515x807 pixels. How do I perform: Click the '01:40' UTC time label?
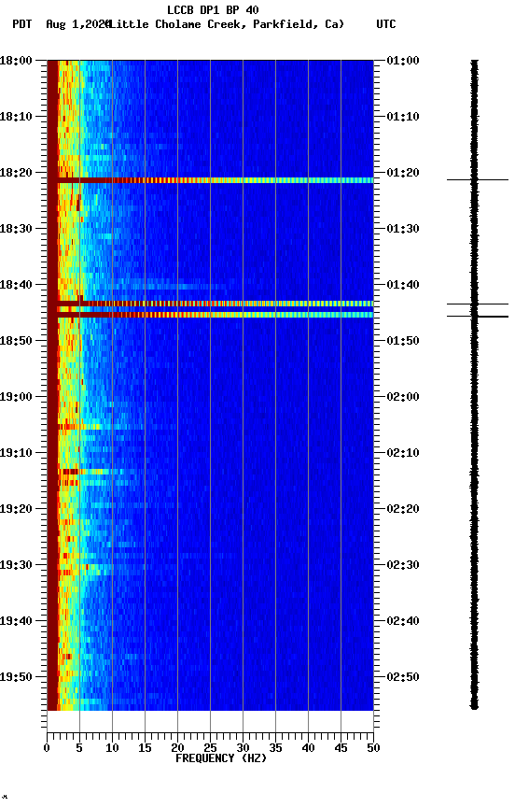[x=403, y=285]
